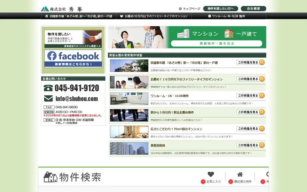Viewport: 307px width, 192px height.
Task: Click the 一戸建て house icon
Action: (x=229, y=34)
